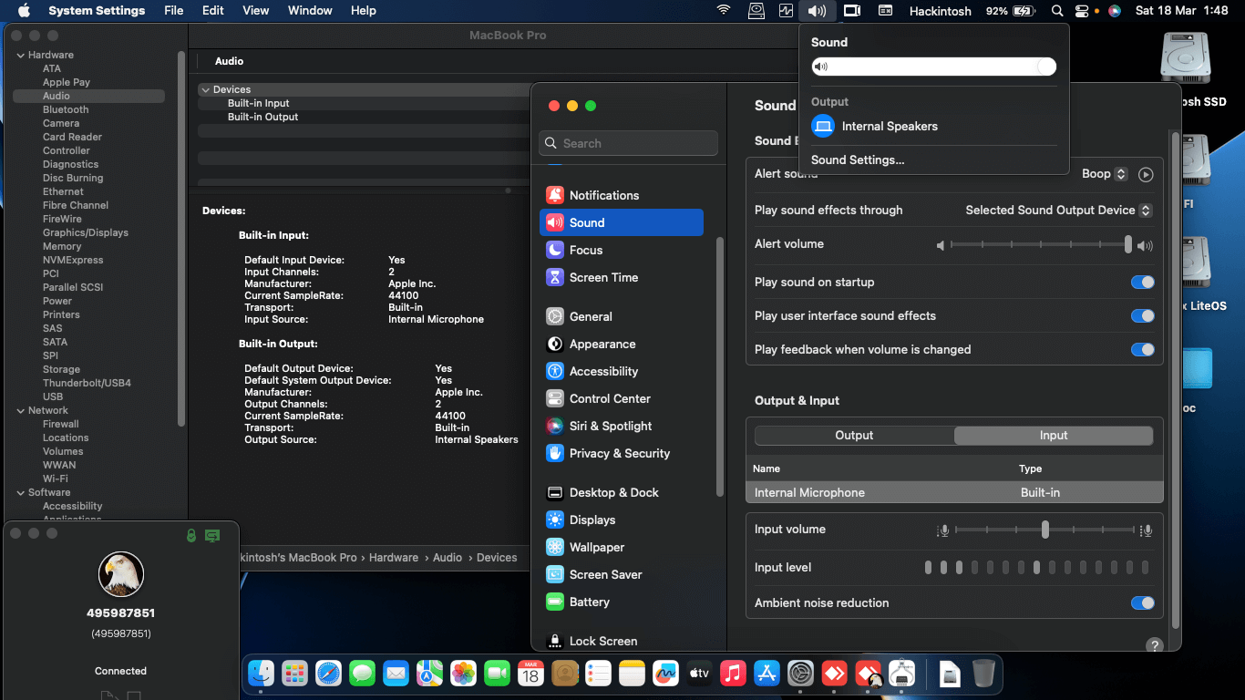The width and height of the screenshot is (1245, 700).
Task: Open Screen Time settings
Action: tap(622, 277)
